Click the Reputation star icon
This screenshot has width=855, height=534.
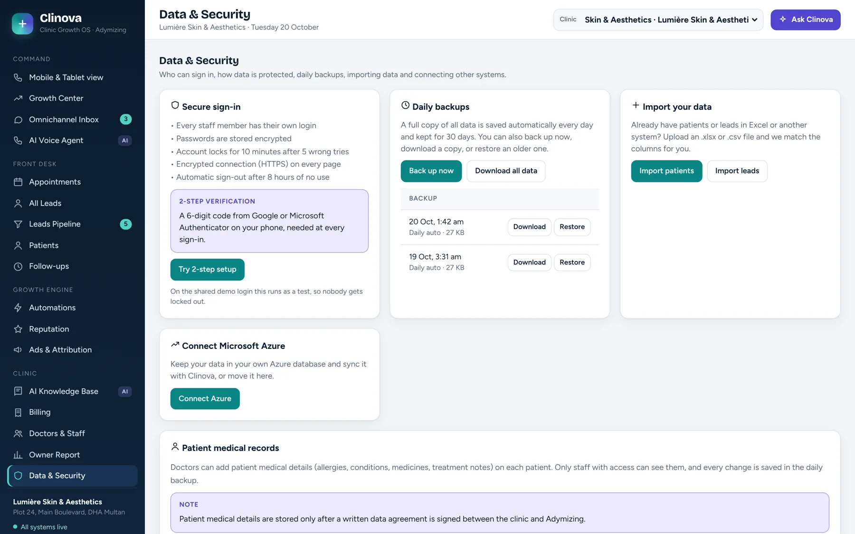click(18, 329)
